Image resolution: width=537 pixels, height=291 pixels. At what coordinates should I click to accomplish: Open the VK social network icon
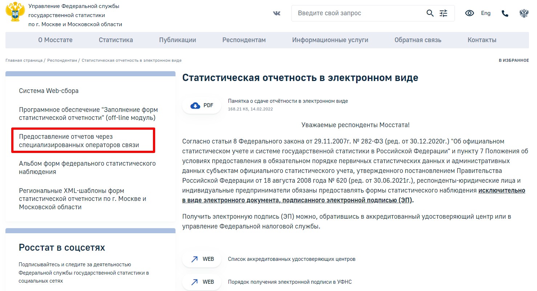(x=277, y=13)
